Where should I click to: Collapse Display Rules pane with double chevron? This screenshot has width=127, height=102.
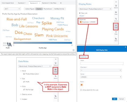(116, 2)
